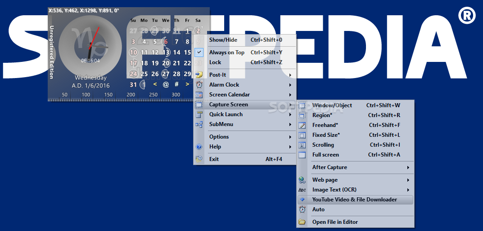
Task: Select Lock menu entry
Action: [x=245, y=62]
